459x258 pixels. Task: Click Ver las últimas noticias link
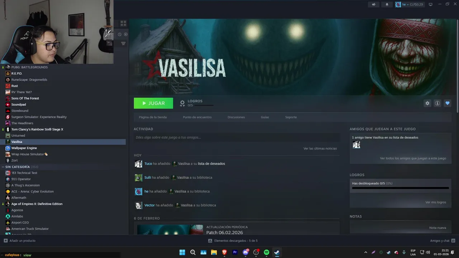(x=320, y=148)
